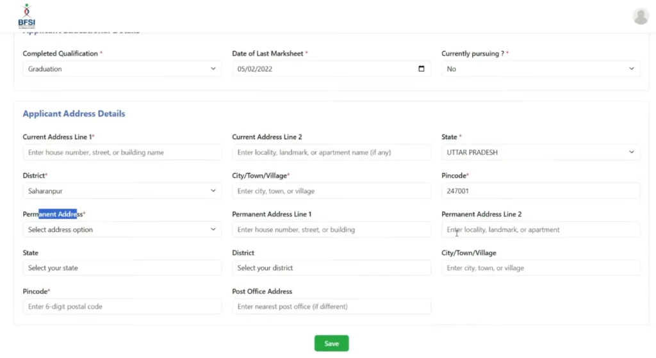Click the Current Address Line 2 field
This screenshot has height=358, width=656.
(x=331, y=152)
